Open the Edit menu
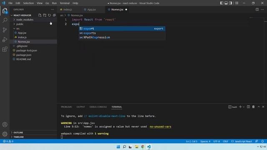Image resolution: width=267 pixels, height=150 pixels. 18,3
